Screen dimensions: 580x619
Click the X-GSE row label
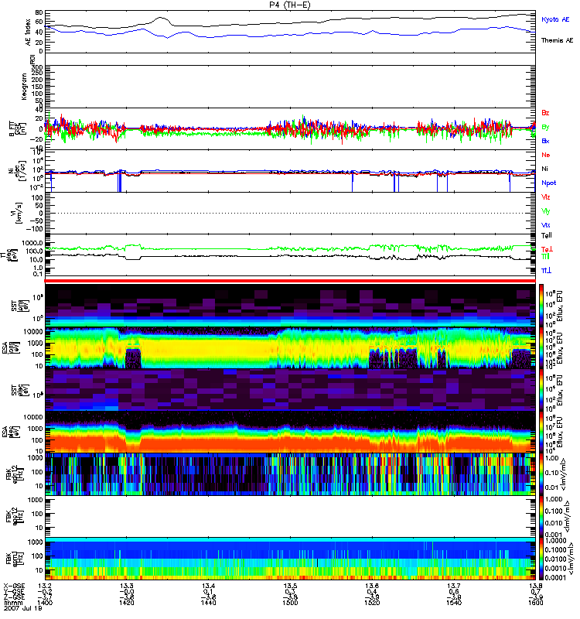click(14, 586)
